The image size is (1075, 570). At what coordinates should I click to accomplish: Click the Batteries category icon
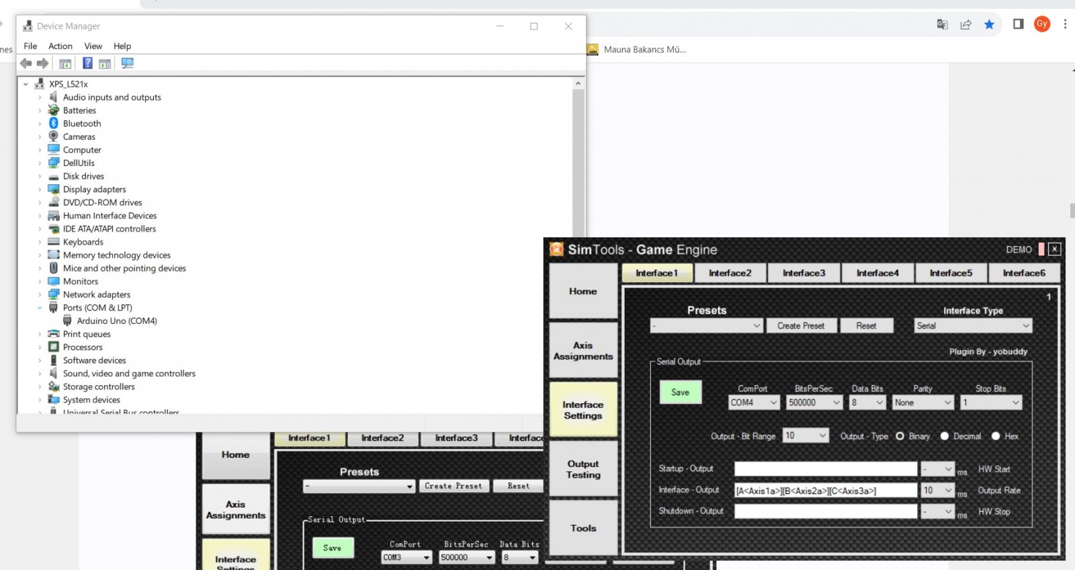coord(54,110)
